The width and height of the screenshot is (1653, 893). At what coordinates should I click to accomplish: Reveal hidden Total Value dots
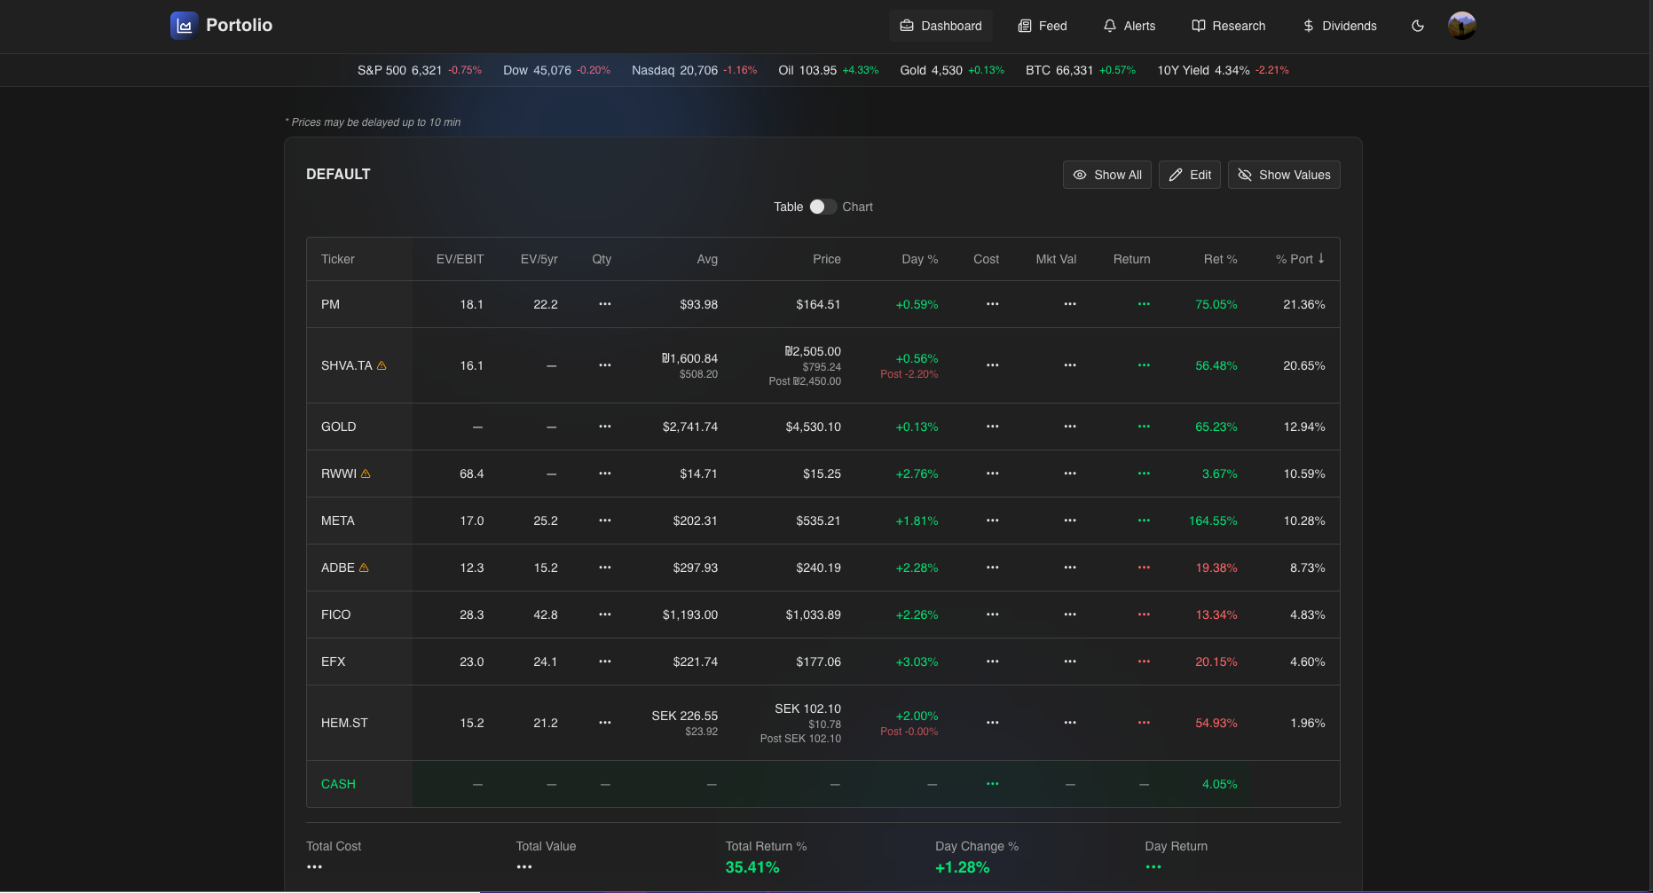point(524,867)
